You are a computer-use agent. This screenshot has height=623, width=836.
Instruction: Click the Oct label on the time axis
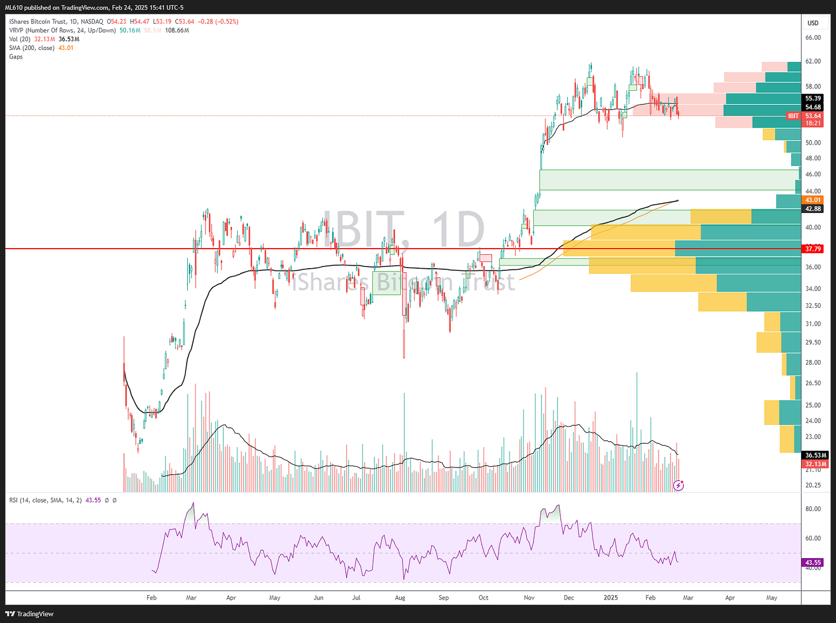click(483, 598)
